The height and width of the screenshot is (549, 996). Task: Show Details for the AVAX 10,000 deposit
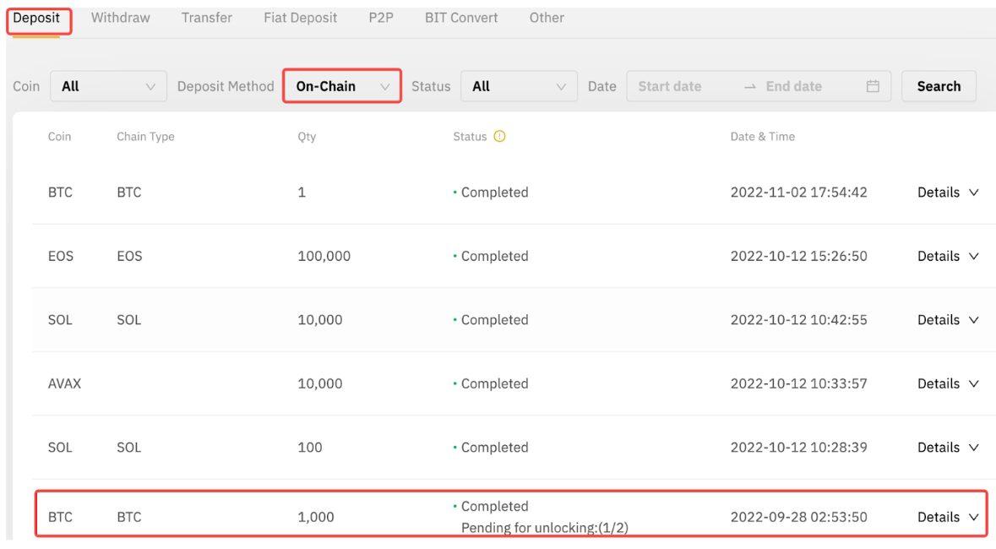pos(947,383)
